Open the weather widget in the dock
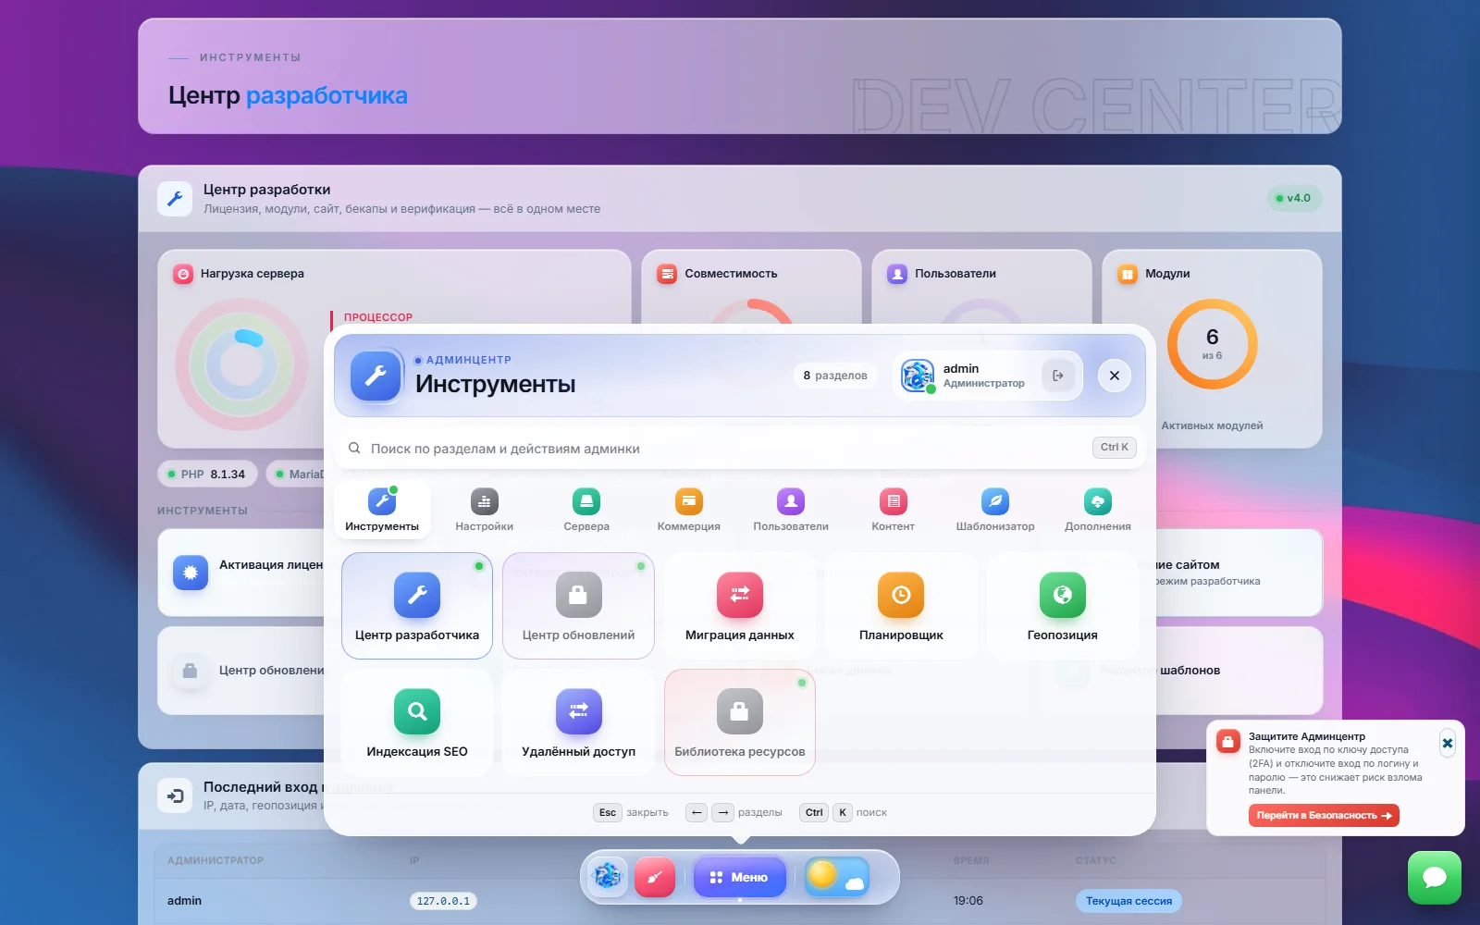 (836, 877)
